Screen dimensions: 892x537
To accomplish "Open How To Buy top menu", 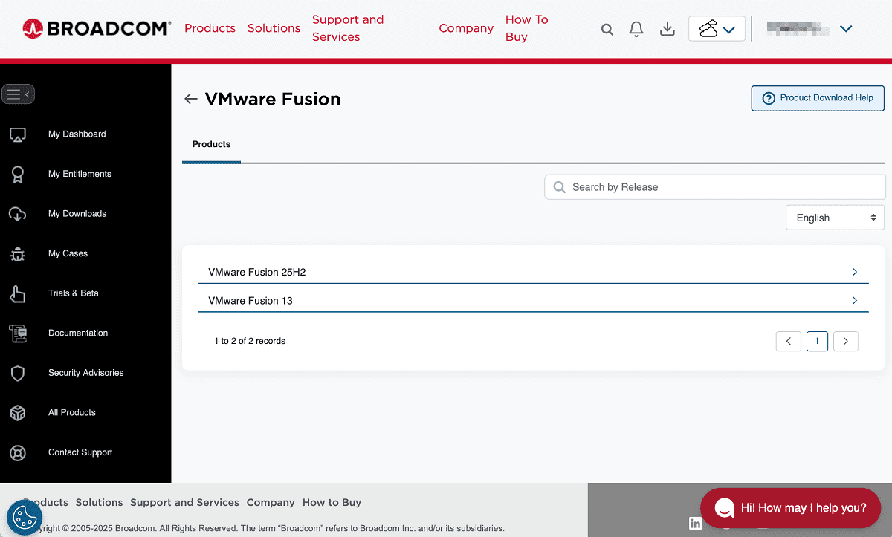I will (x=526, y=28).
